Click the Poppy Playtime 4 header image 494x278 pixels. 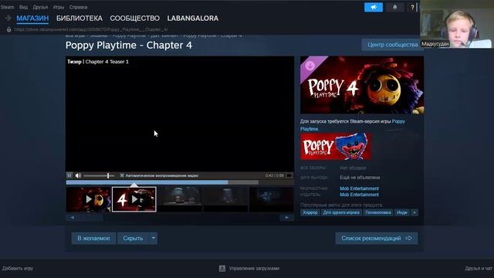coord(362,85)
